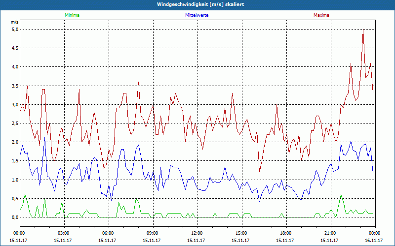The height and width of the screenshot is (246, 395).
Task: Click the highest peak of the red Maxima line
Action: point(363,30)
